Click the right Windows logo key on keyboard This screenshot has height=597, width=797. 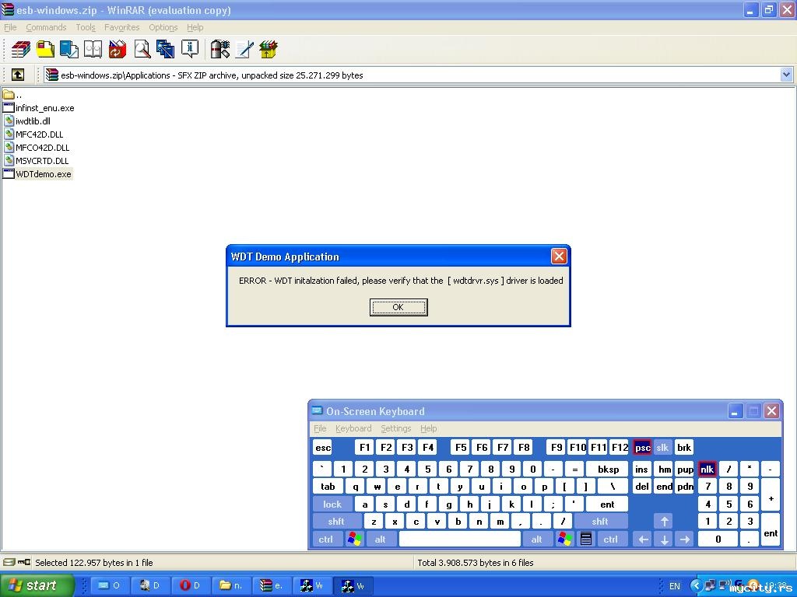pos(565,539)
